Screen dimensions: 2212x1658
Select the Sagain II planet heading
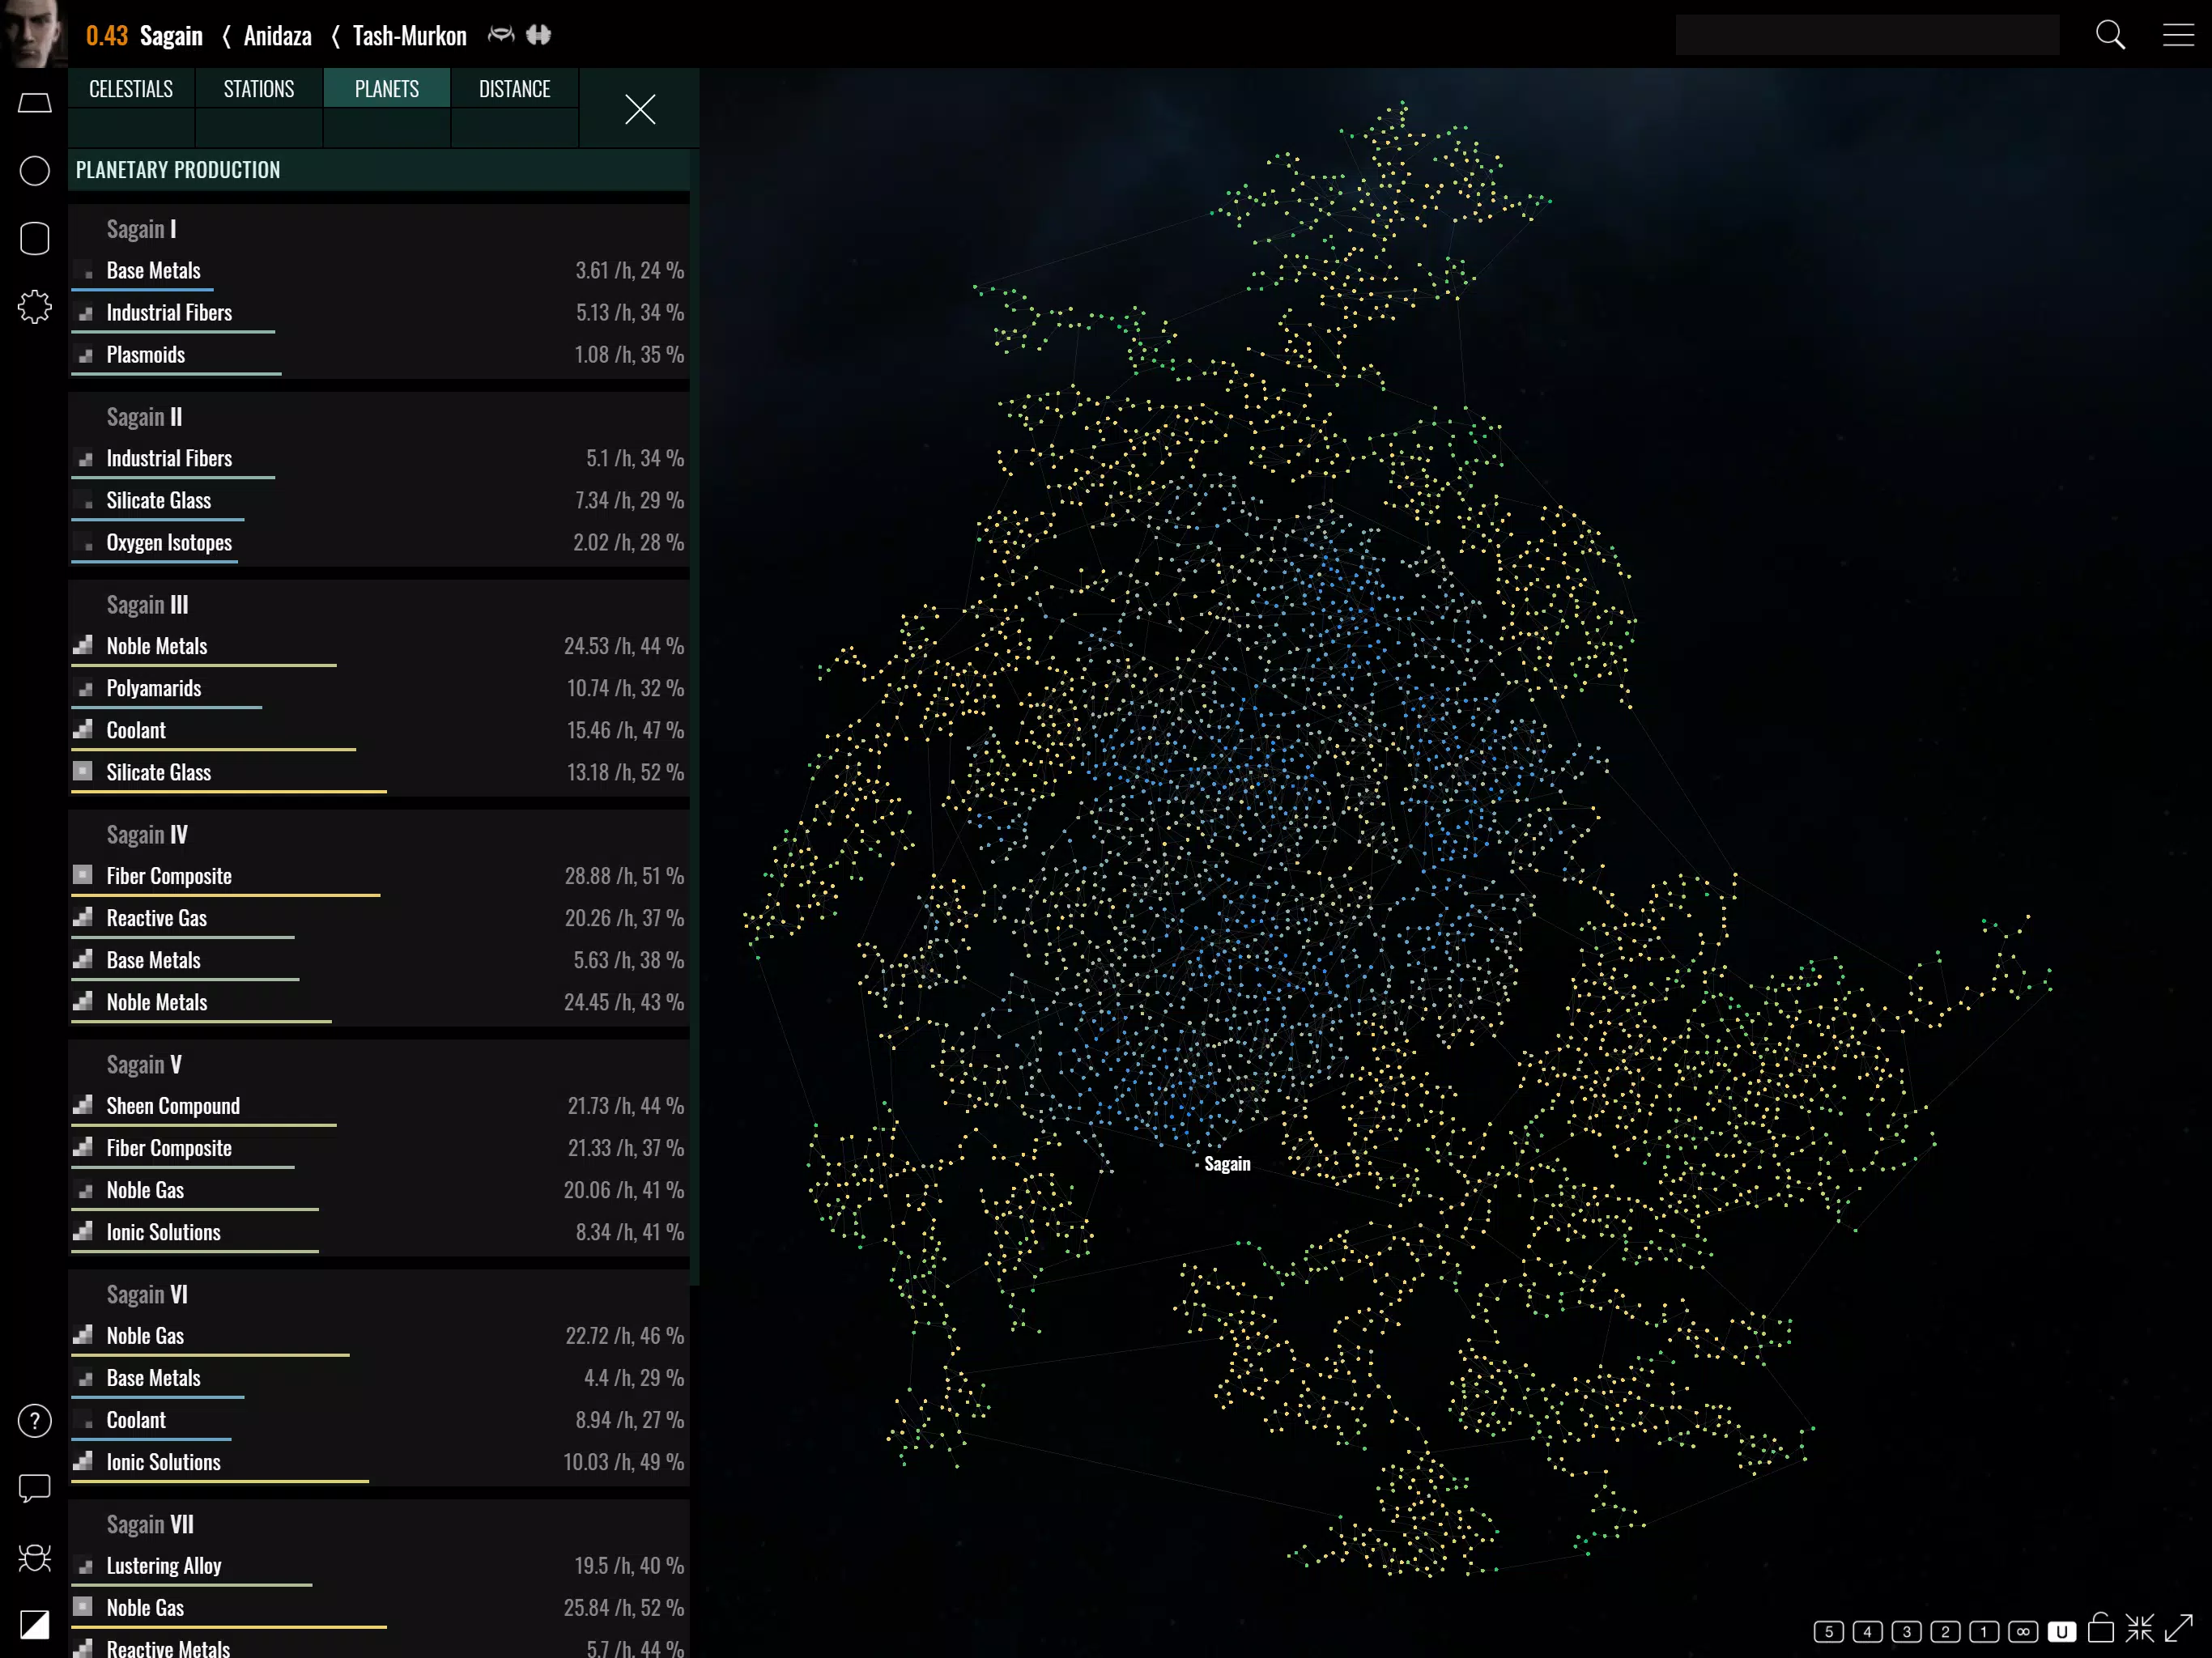coord(144,417)
